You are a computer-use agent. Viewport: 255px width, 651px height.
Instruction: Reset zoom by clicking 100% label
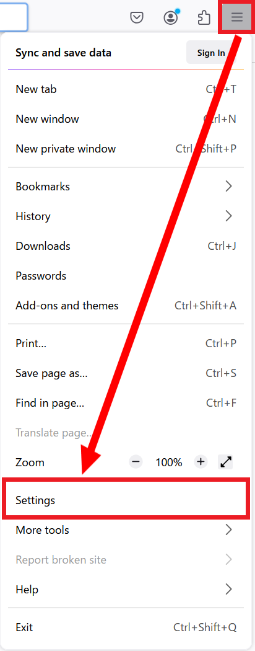[169, 462]
